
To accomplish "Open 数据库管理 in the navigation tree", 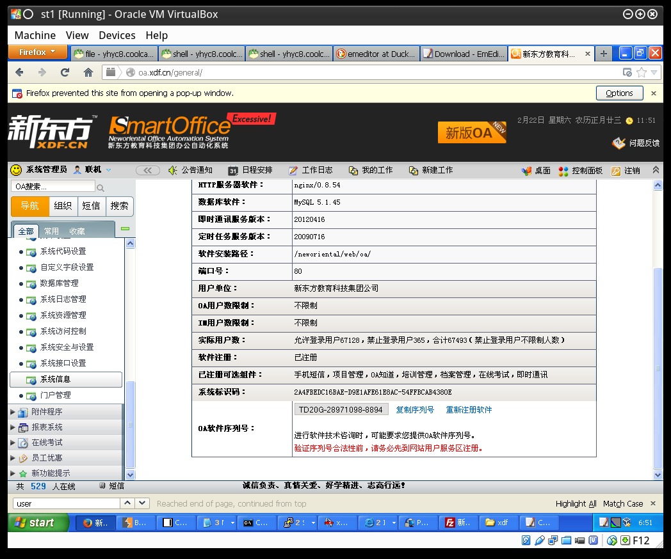I will (59, 283).
